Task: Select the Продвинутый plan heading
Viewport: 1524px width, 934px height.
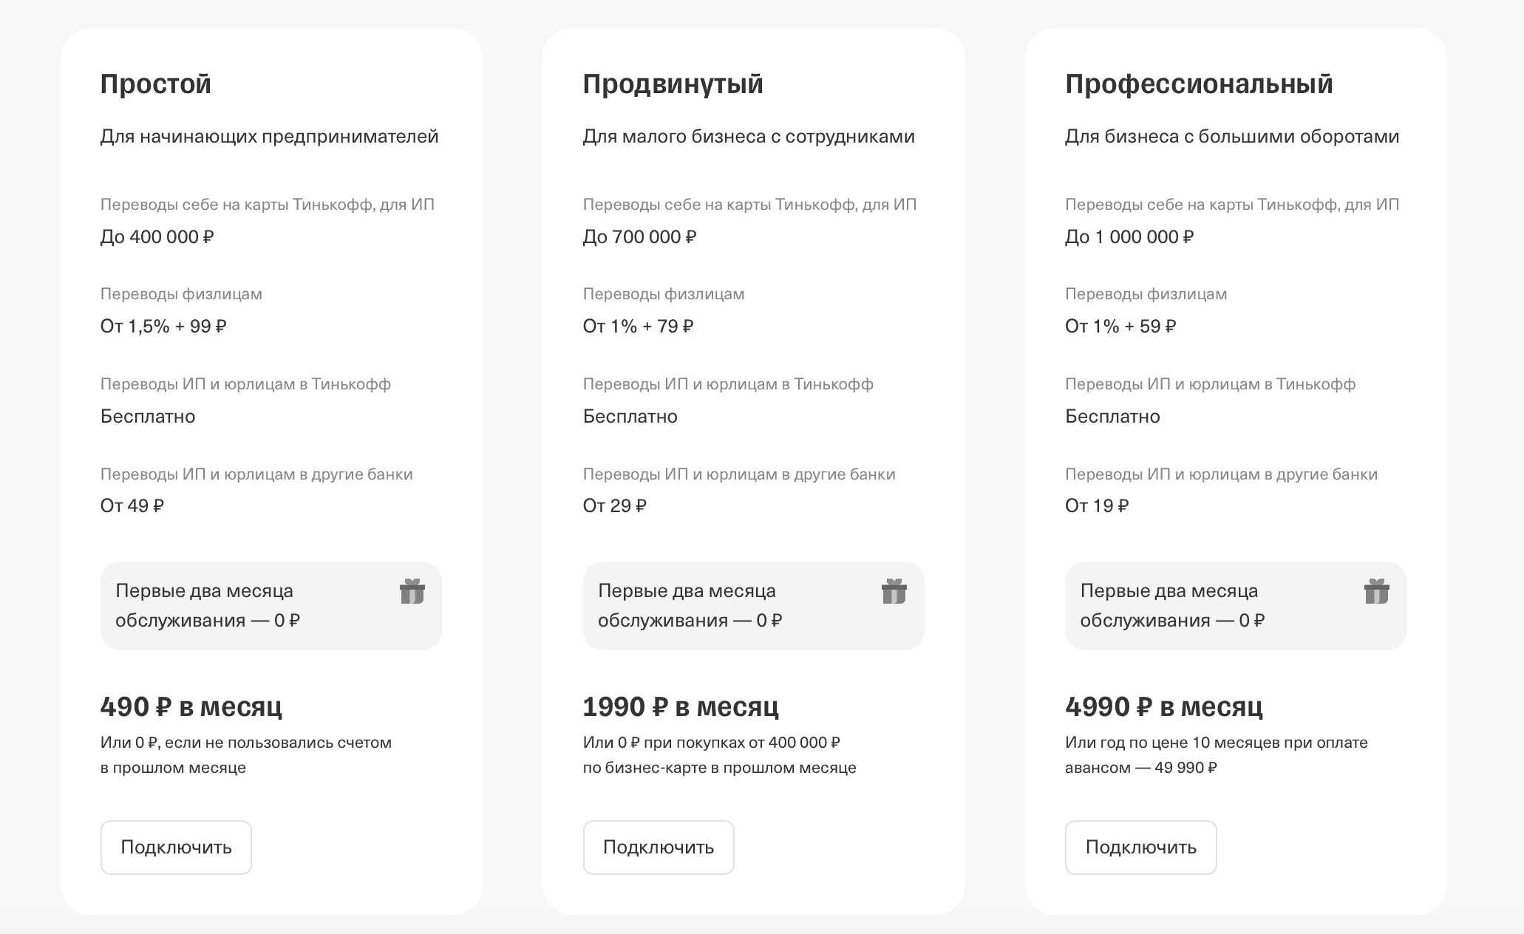Action: click(x=673, y=83)
